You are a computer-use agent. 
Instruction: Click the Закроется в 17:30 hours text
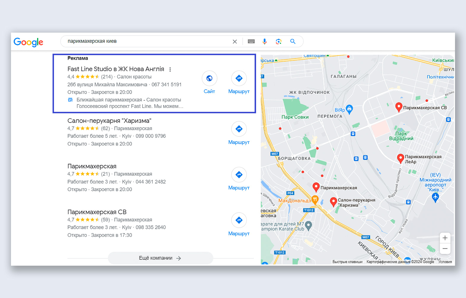(112, 235)
